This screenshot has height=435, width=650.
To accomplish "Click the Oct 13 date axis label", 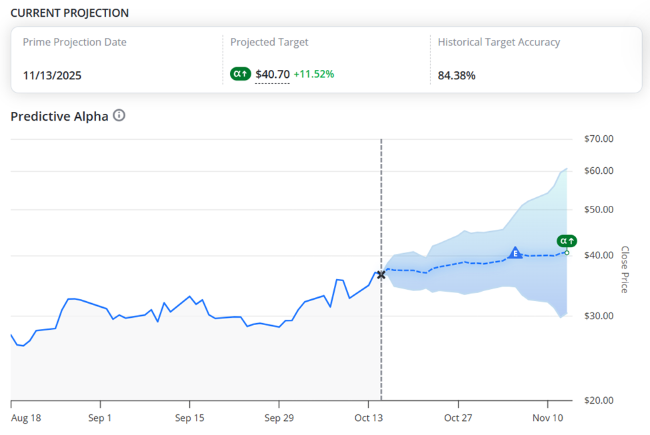I will click(x=369, y=418).
